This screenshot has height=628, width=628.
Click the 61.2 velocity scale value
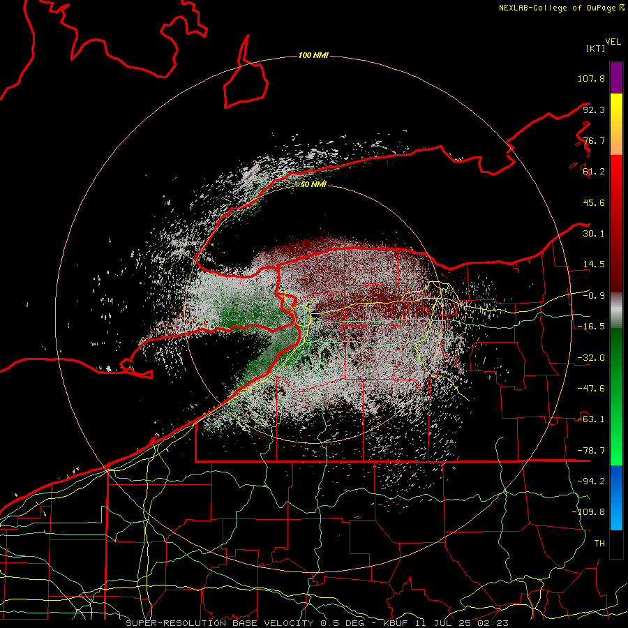point(594,172)
